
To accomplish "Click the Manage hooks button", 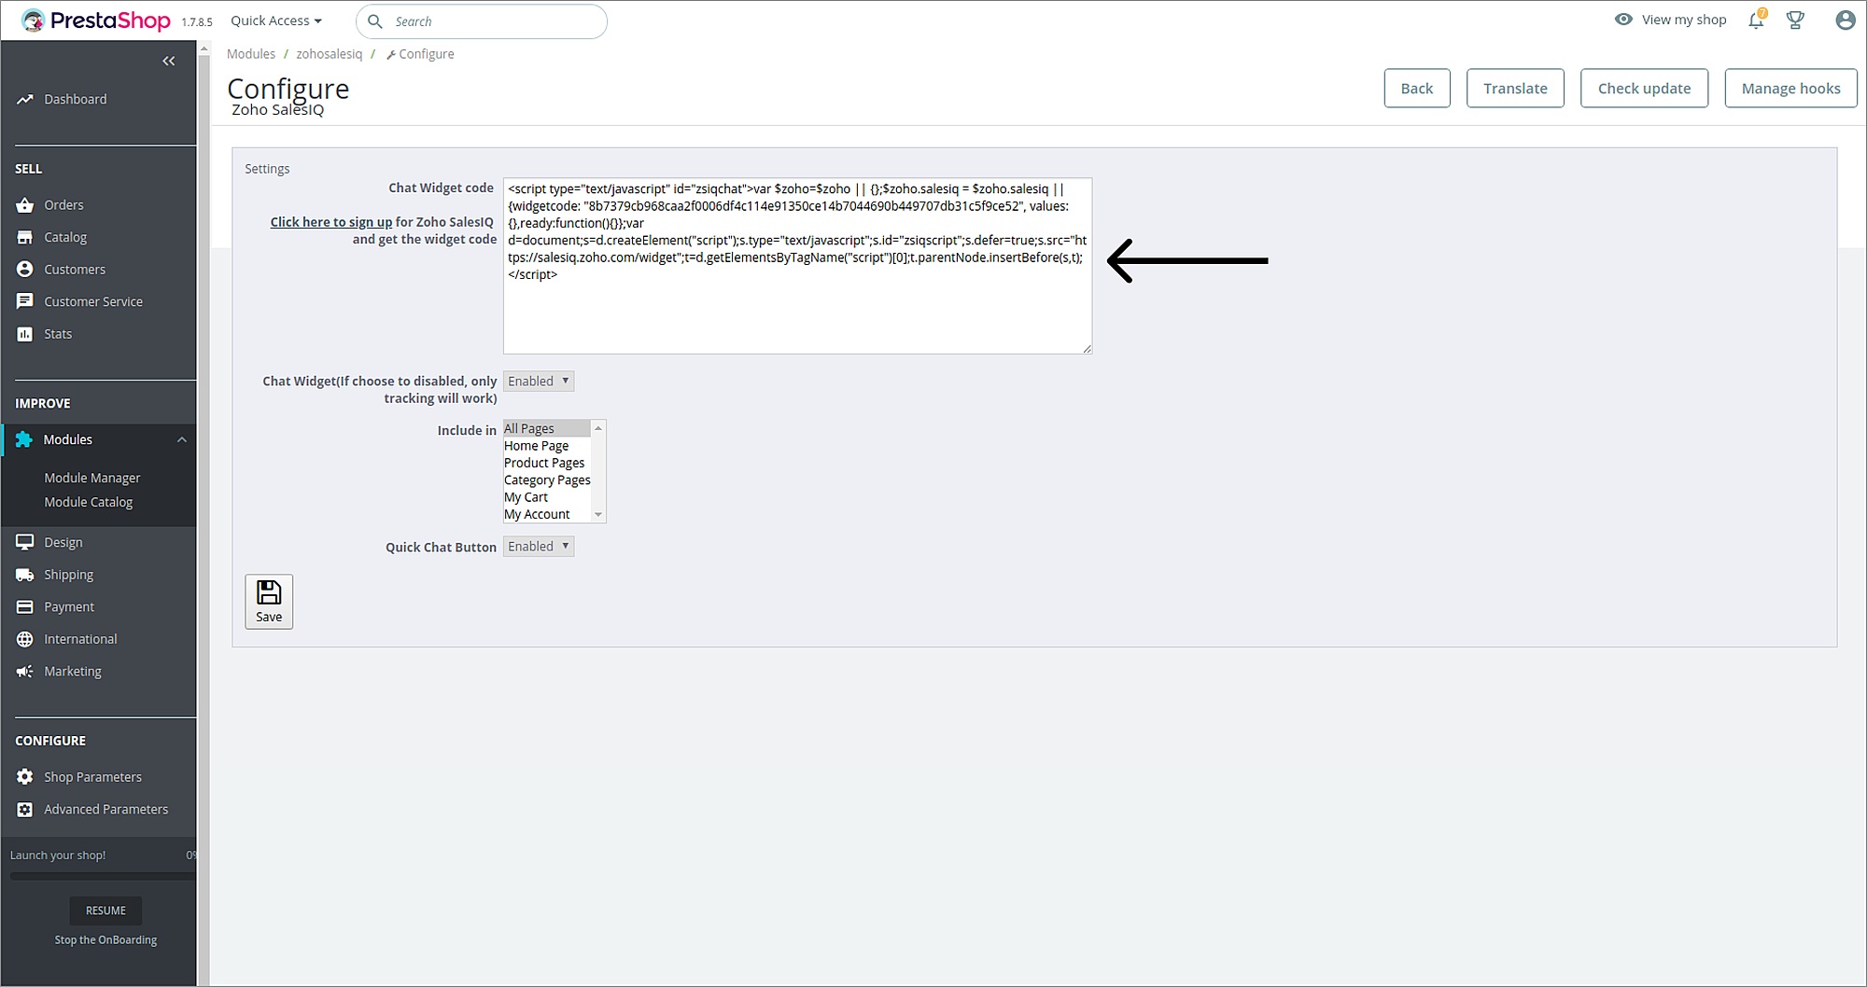I will coord(1790,89).
